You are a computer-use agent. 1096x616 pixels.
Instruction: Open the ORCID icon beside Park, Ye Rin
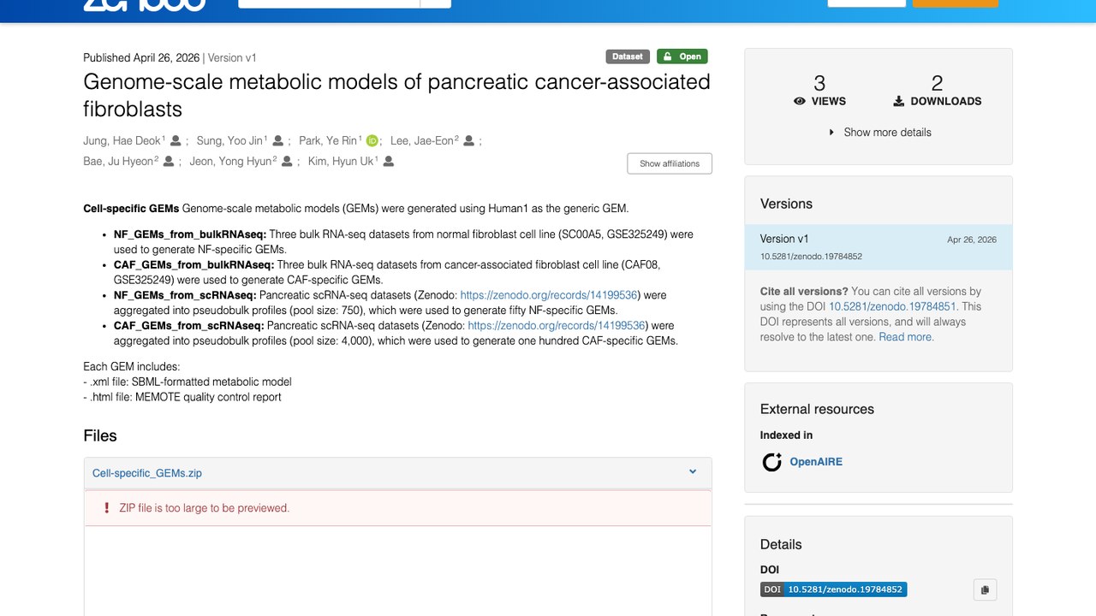point(372,140)
